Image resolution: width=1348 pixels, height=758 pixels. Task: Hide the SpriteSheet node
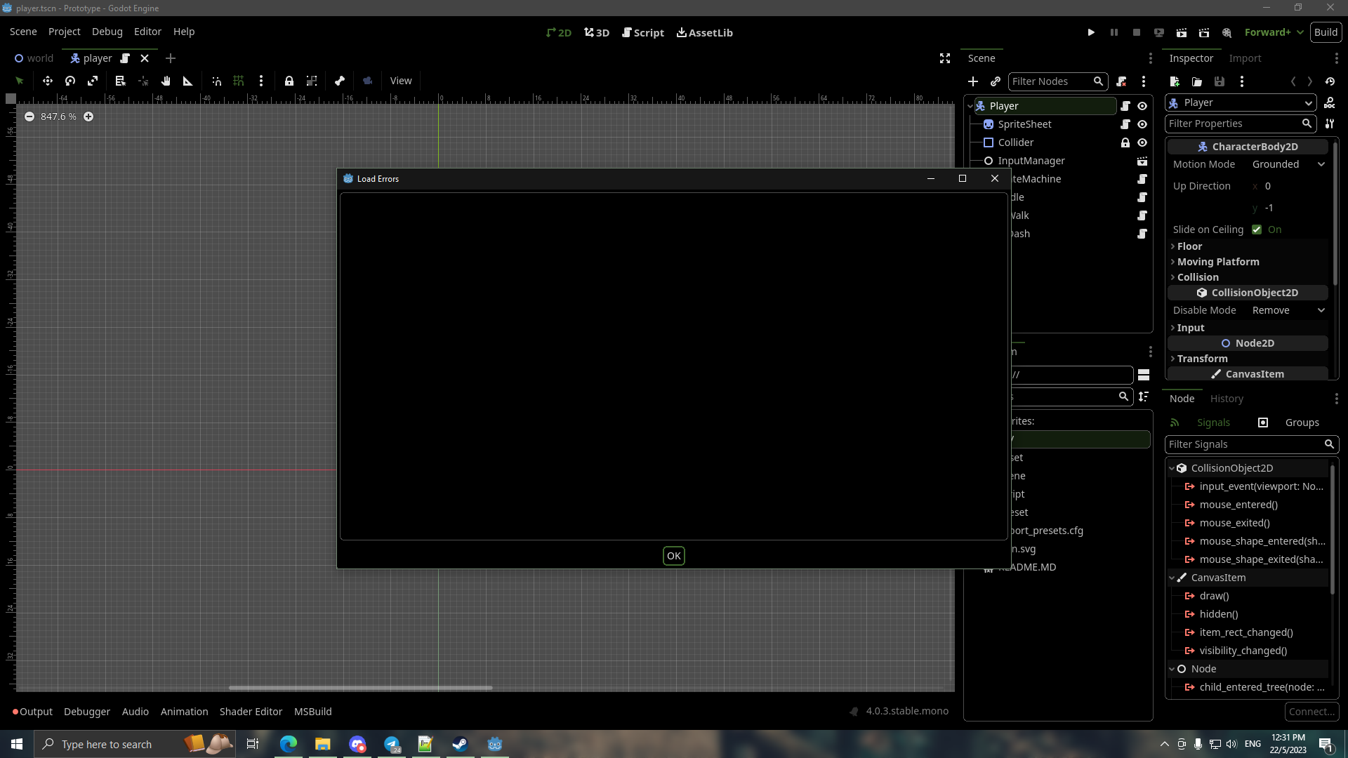tap(1142, 124)
